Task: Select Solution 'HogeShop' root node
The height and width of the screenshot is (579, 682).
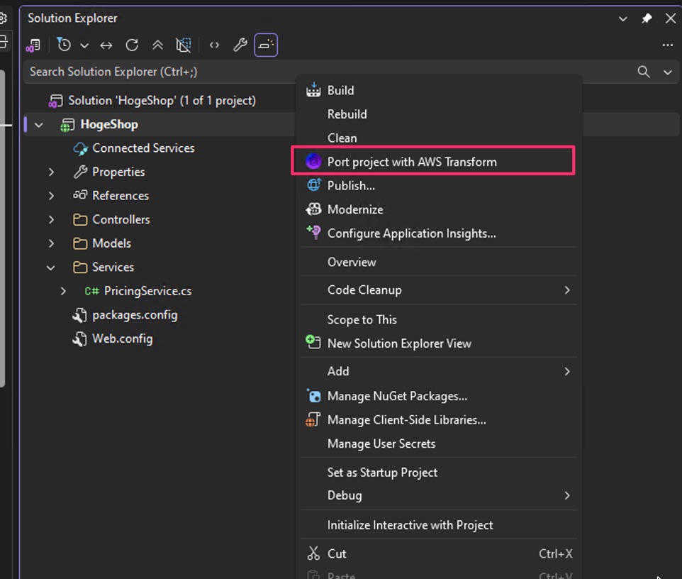Action: click(162, 101)
